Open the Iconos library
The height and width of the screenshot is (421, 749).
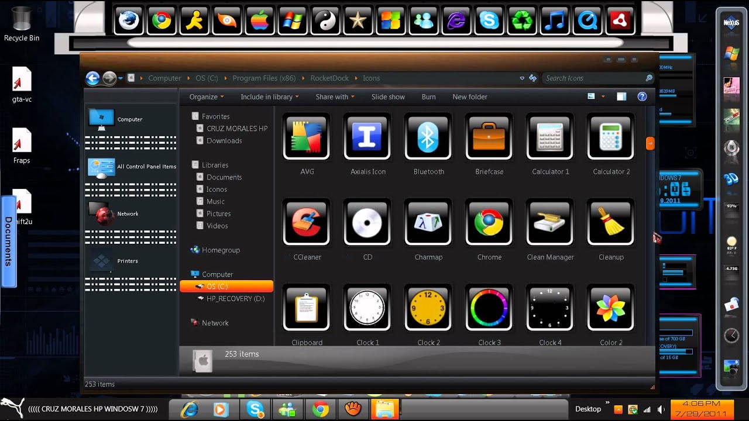[217, 189]
